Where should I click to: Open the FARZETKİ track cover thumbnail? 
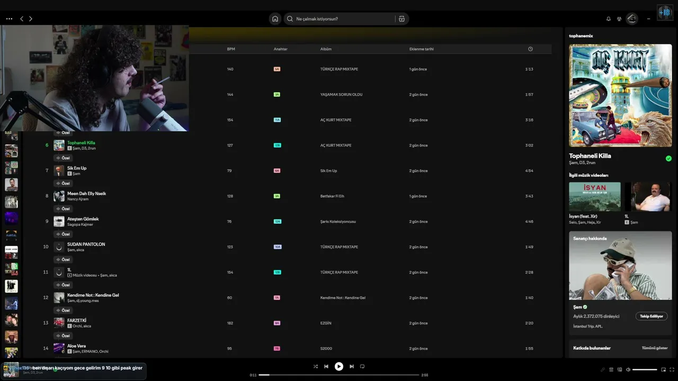(x=59, y=323)
